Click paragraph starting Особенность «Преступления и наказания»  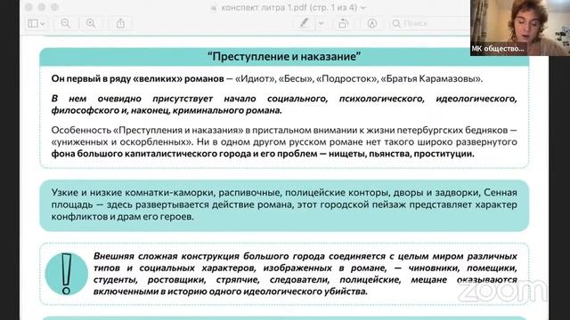tap(284, 142)
